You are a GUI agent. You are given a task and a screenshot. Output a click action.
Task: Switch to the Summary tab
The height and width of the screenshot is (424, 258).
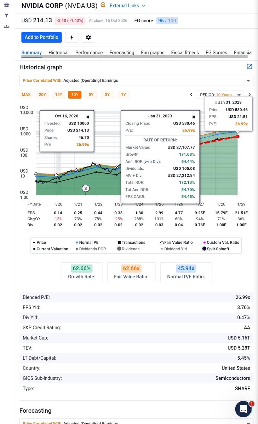pos(31,52)
